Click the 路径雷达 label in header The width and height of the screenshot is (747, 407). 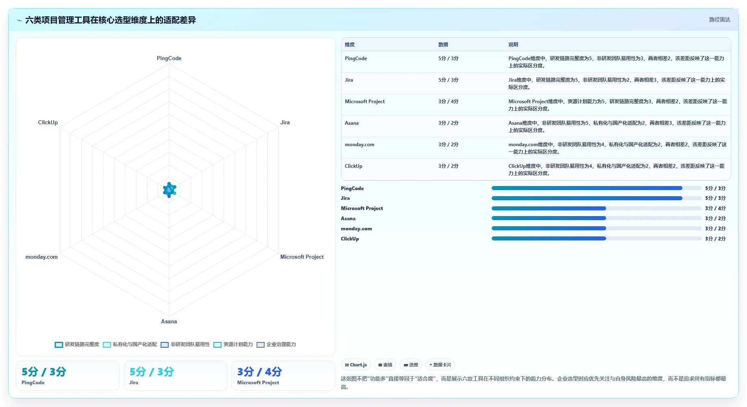click(719, 19)
